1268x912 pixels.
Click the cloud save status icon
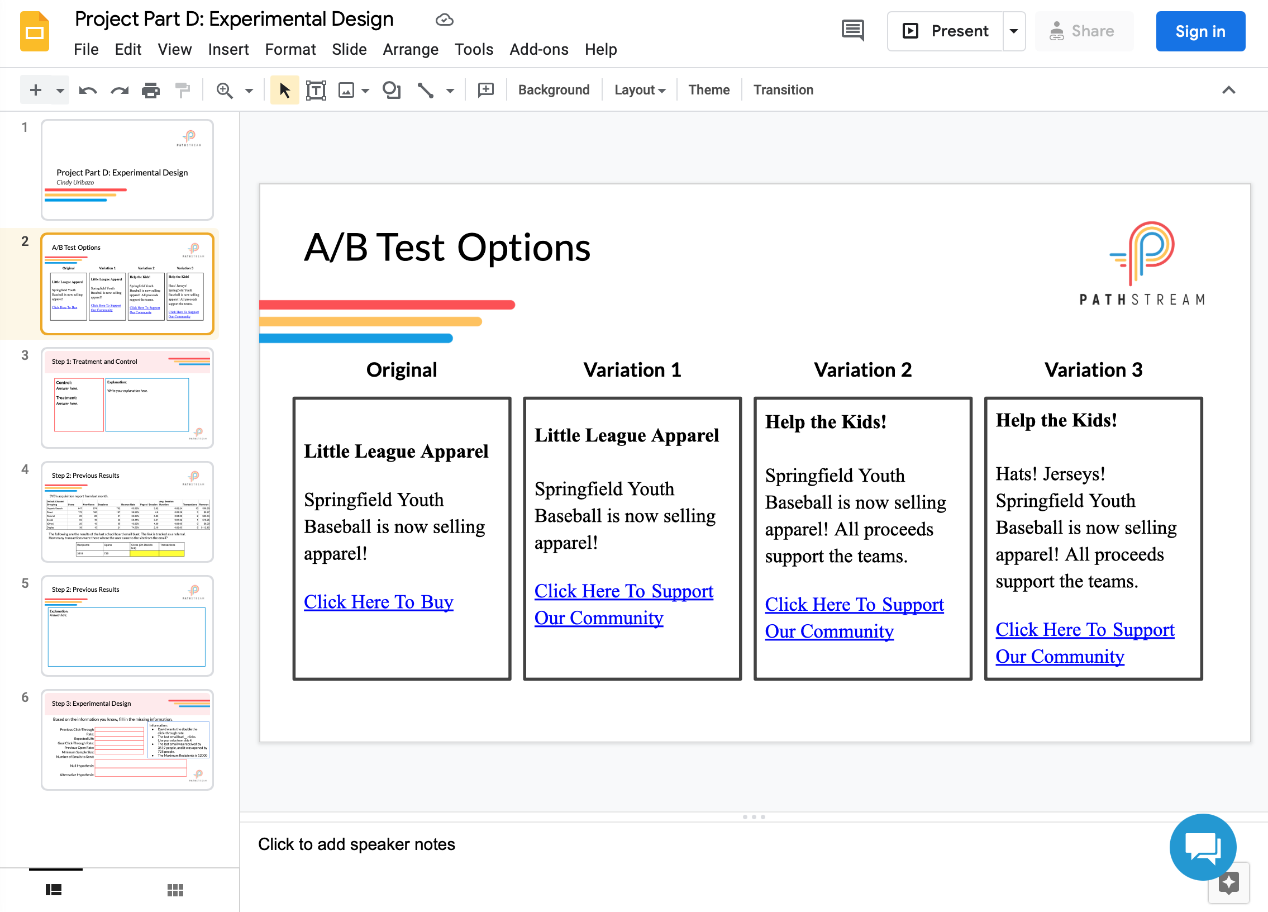click(444, 20)
